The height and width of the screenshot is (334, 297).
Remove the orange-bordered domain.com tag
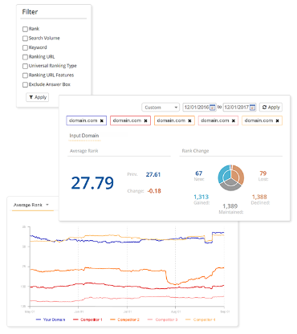pos(189,121)
